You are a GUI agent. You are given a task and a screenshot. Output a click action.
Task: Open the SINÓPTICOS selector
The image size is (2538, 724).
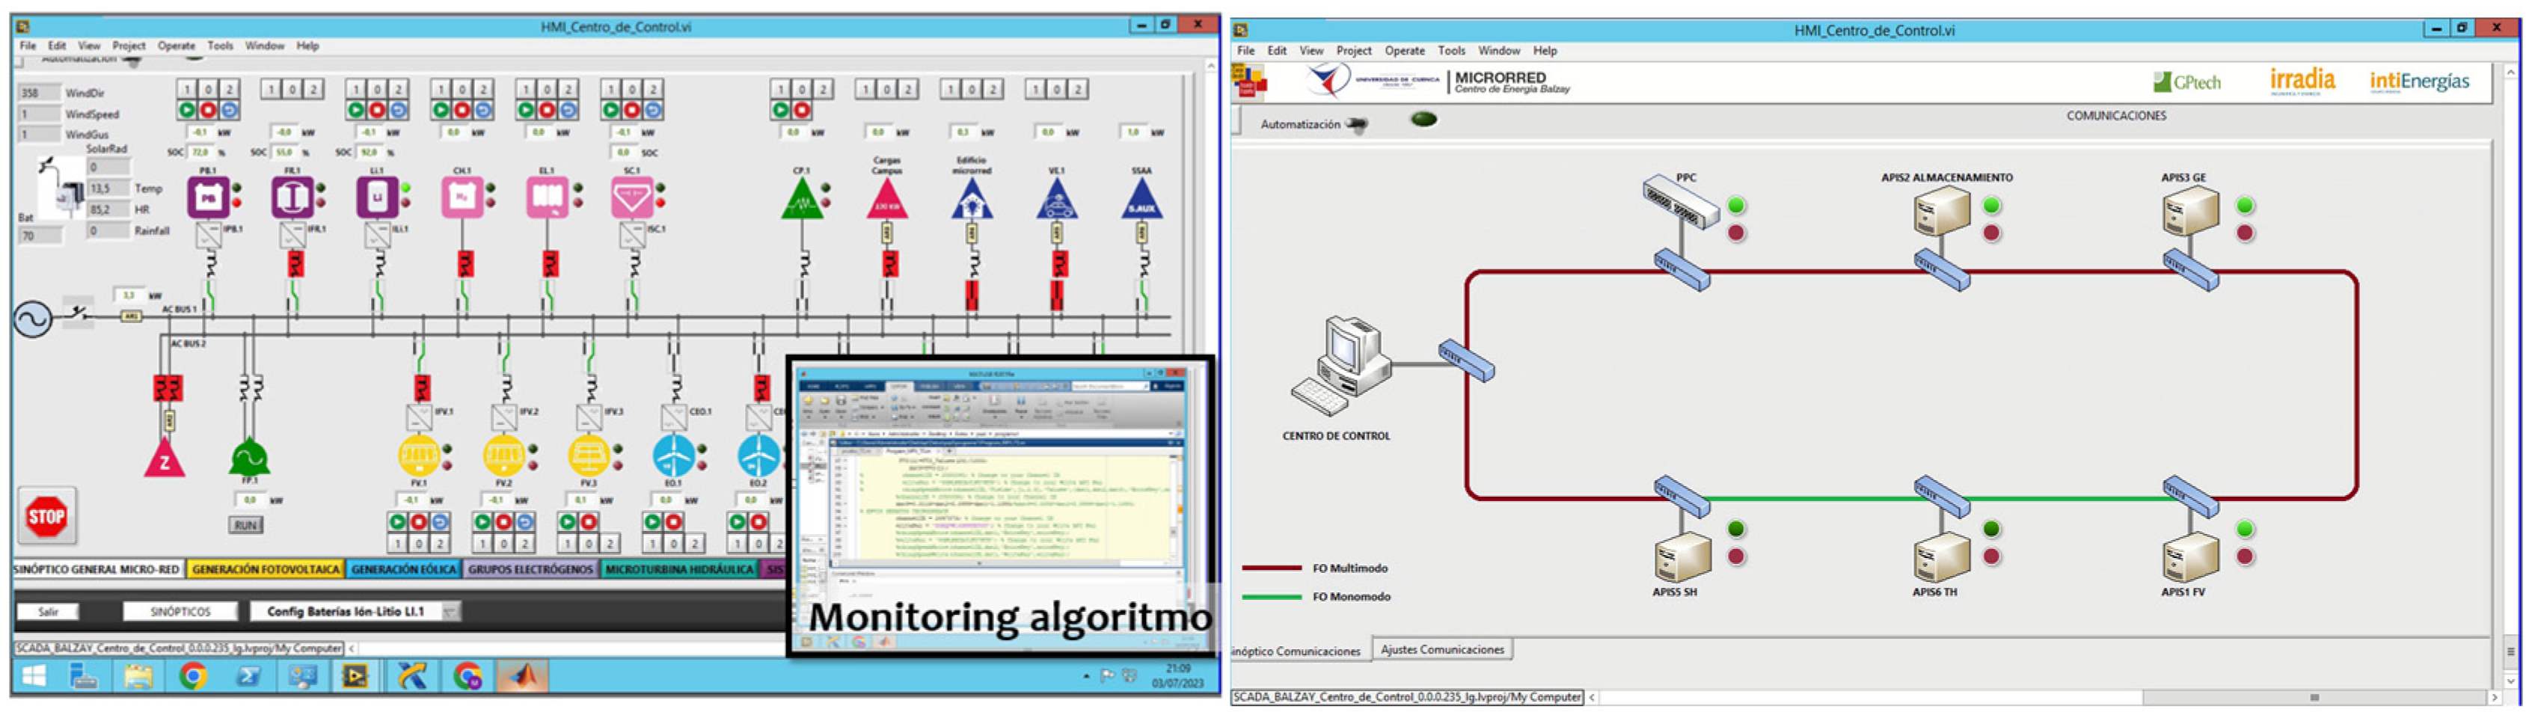point(180,612)
